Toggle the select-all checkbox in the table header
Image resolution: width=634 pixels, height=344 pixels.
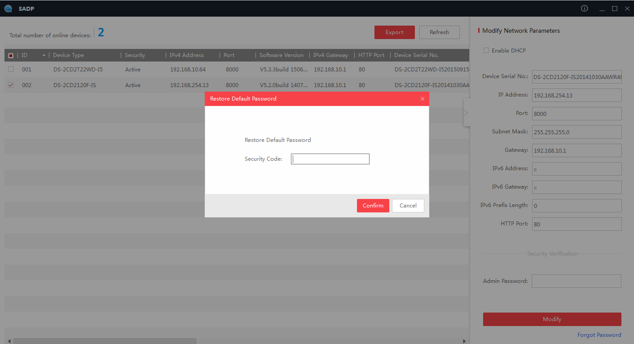pyautogui.click(x=11, y=55)
